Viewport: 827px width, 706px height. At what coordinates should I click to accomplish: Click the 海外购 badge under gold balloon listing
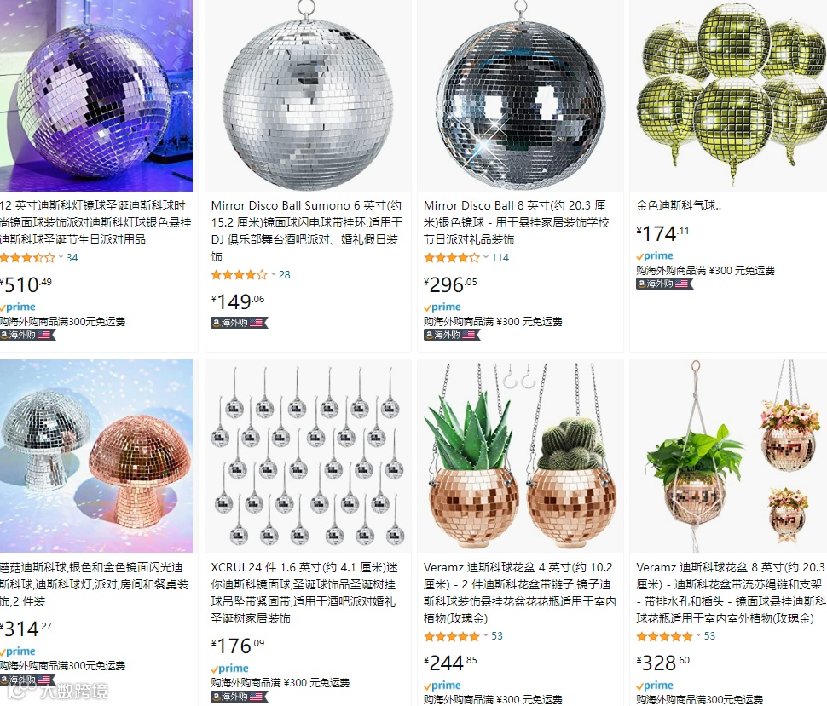pyautogui.click(x=664, y=284)
